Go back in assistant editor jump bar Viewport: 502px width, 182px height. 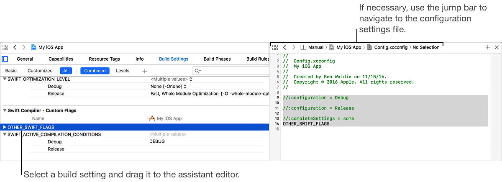click(284, 47)
